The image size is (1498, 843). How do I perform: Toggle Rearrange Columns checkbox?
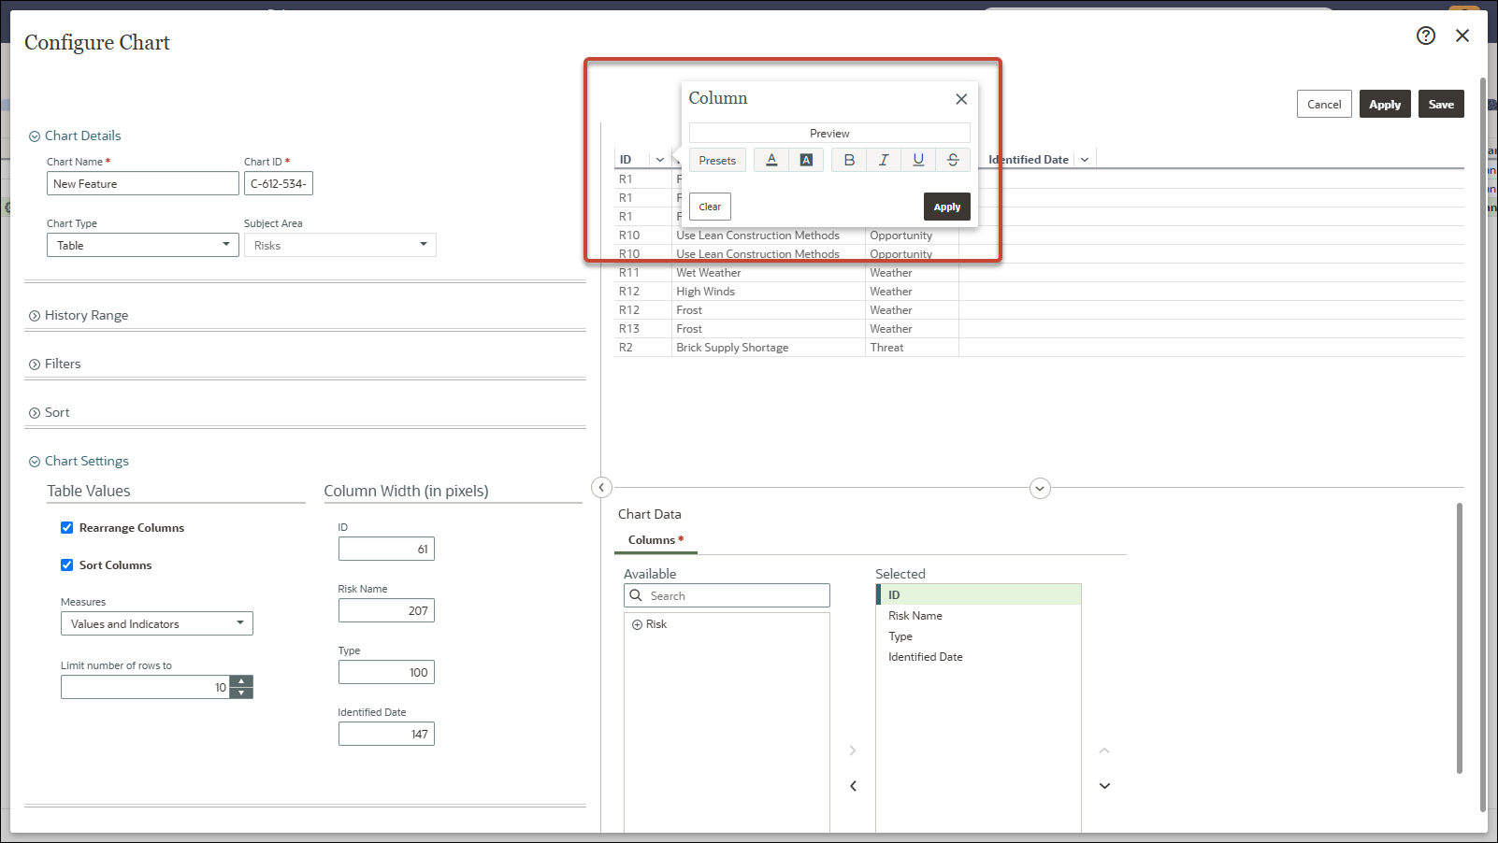[x=66, y=527]
